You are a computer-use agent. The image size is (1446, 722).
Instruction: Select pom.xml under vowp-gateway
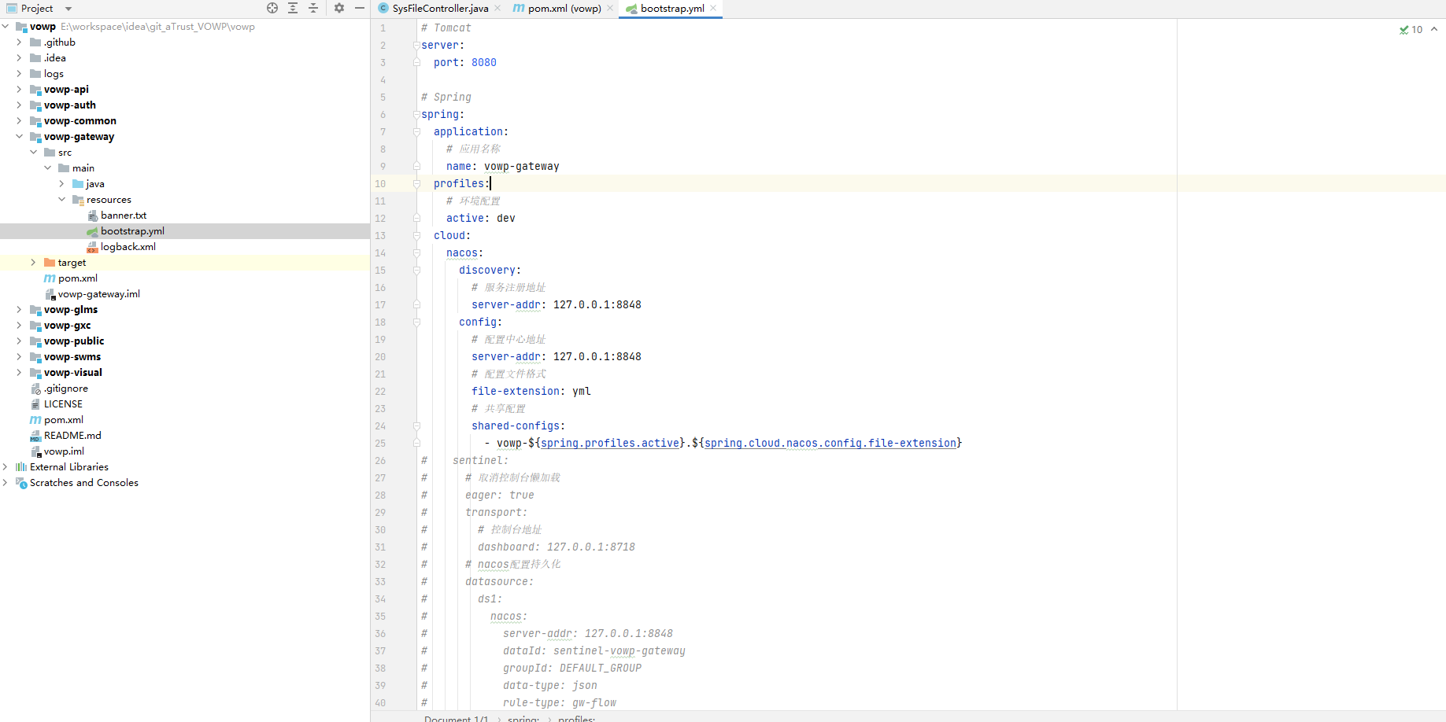(x=78, y=278)
